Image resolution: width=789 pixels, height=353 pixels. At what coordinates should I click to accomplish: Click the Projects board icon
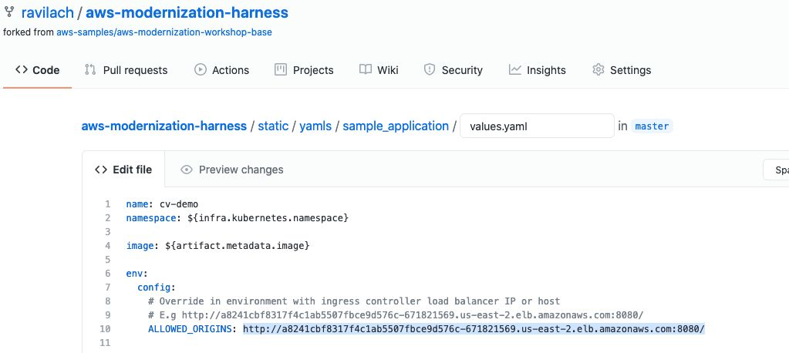click(280, 69)
